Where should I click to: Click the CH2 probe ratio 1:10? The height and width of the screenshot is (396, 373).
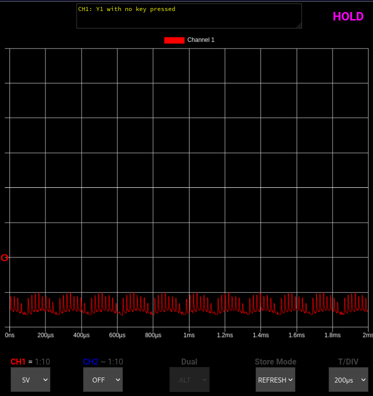[115, 362]
